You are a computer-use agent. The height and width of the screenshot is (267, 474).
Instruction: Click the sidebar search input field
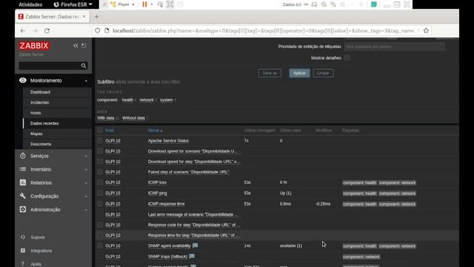[50, 66]
